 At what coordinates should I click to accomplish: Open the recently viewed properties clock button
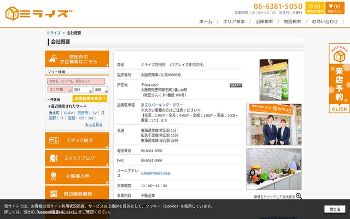click(315, 8)
